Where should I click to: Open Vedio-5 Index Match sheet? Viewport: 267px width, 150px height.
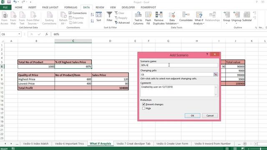tap(36, 144)
